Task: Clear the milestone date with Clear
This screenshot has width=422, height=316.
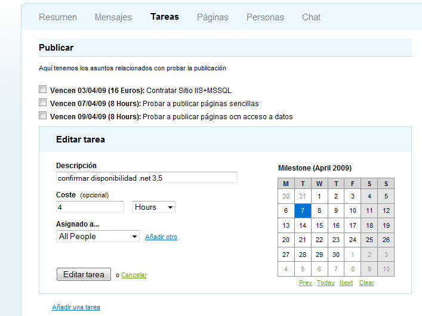Action: (x=366, y=283)
